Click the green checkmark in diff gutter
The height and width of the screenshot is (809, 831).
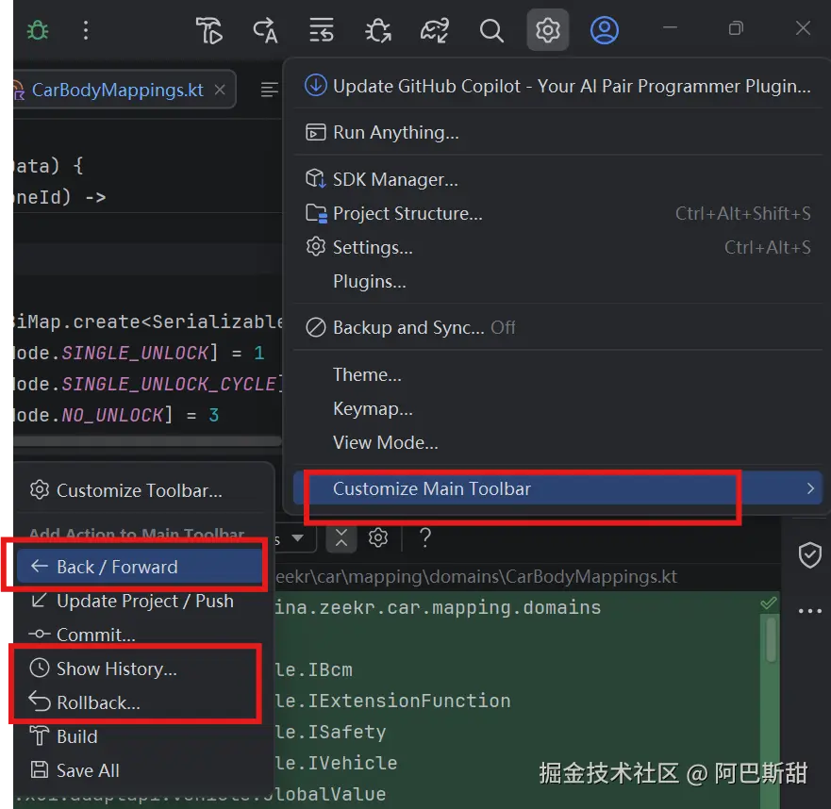click(x=768, y=603)
